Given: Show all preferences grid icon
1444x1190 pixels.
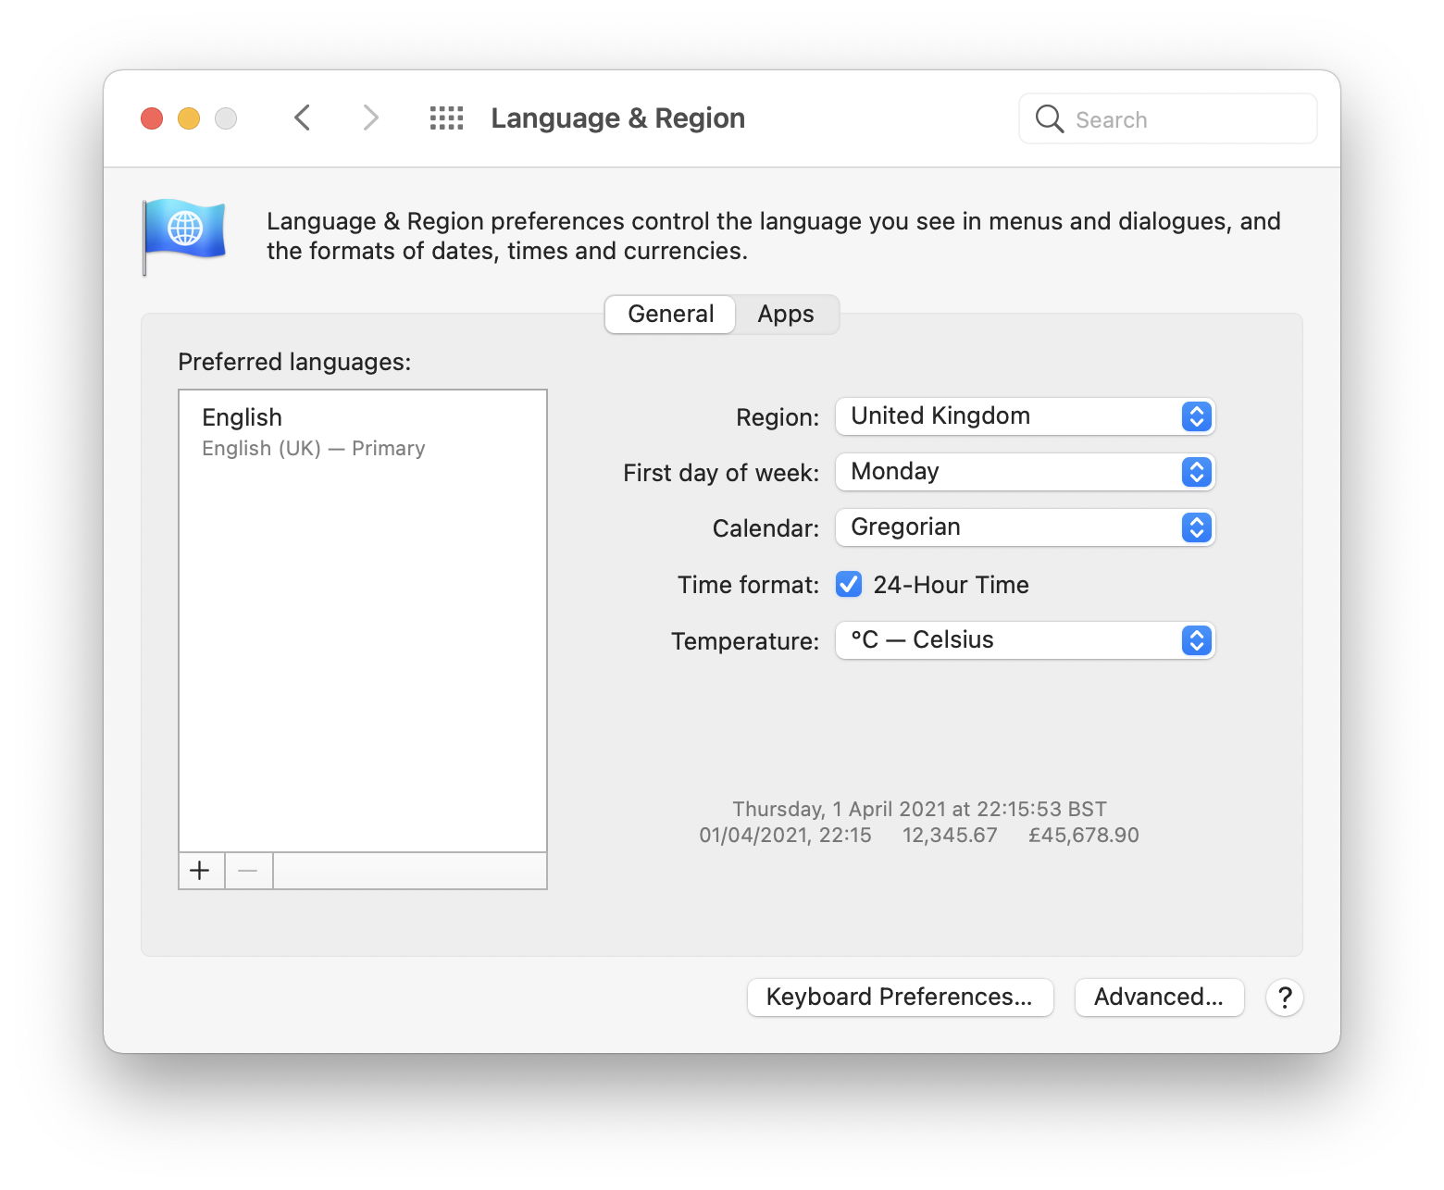Looking at the screenshot, I should [x=446, y=118].
